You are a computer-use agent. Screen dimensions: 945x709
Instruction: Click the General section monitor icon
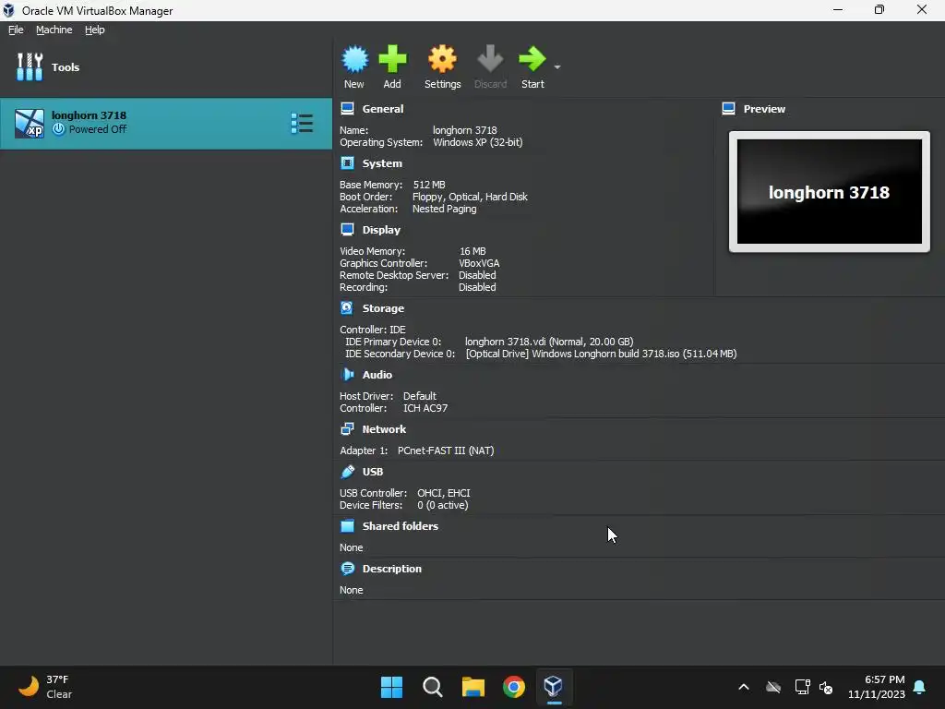[x=347, y=109]
